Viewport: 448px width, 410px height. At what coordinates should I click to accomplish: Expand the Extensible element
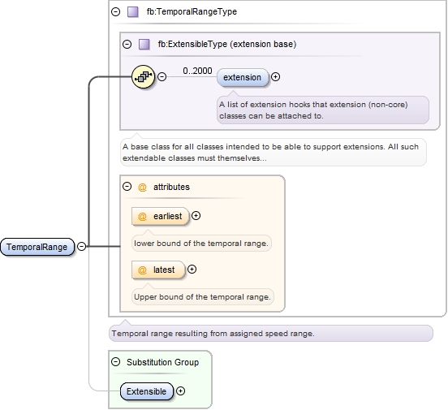click(180, 391)
